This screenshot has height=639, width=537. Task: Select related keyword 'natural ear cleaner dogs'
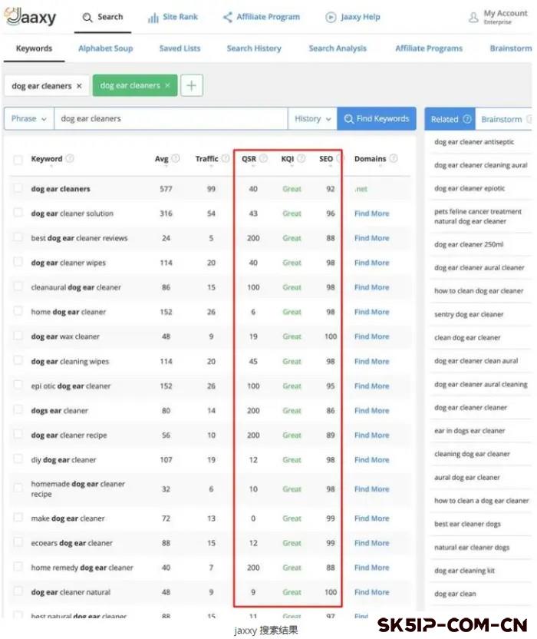point(472,548)
